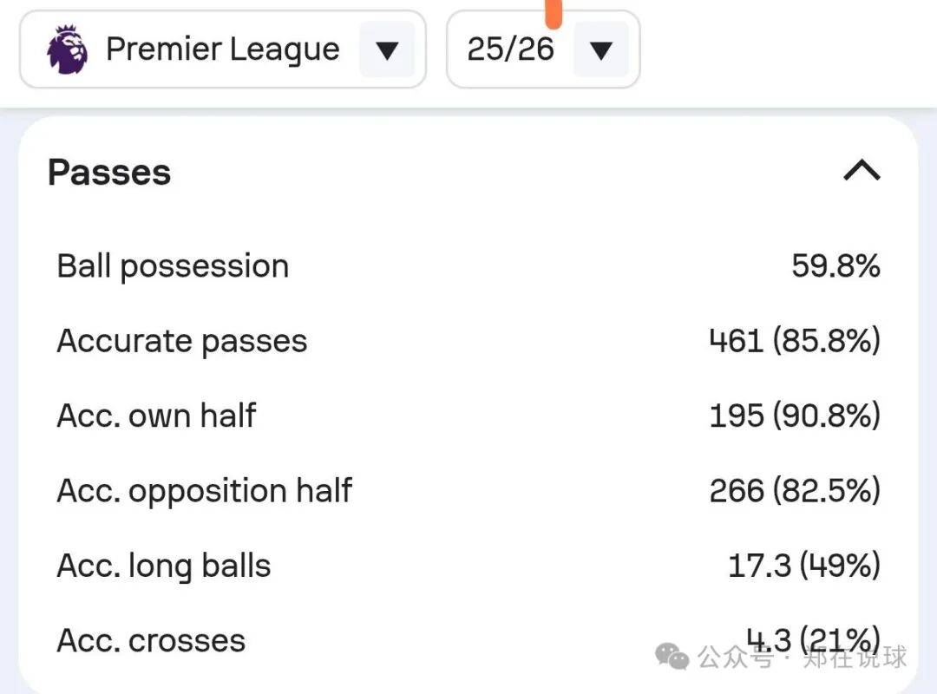Click the orange marker at top edge

pyautogui.click(x=554, y=13)
